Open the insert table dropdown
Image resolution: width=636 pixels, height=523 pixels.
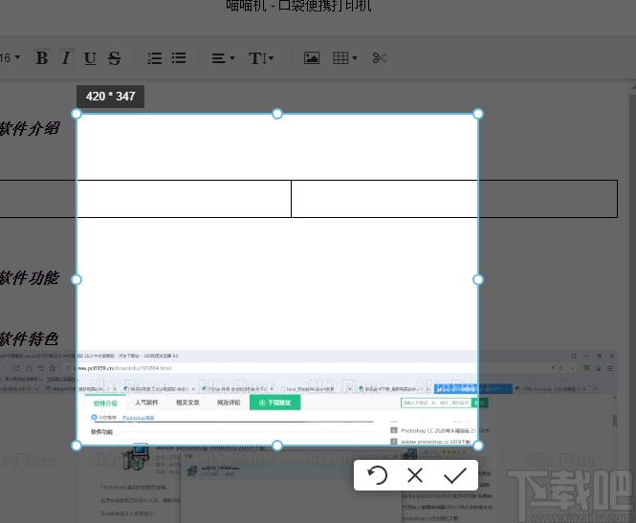click(x=344, y=58)
